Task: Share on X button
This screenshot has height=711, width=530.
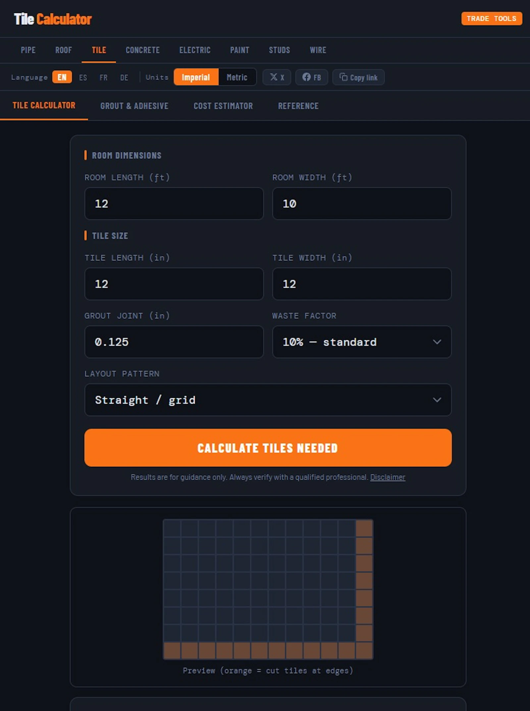Action: [x=277, y=77]
